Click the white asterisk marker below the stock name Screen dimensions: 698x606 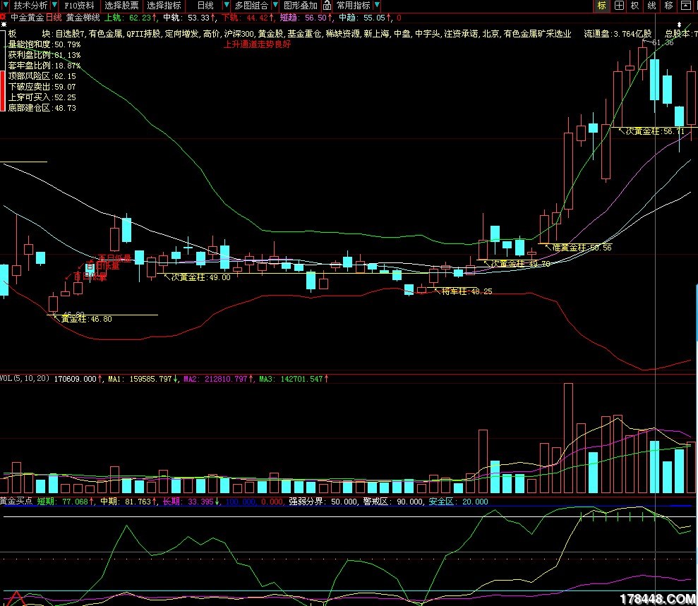point(4,25)
